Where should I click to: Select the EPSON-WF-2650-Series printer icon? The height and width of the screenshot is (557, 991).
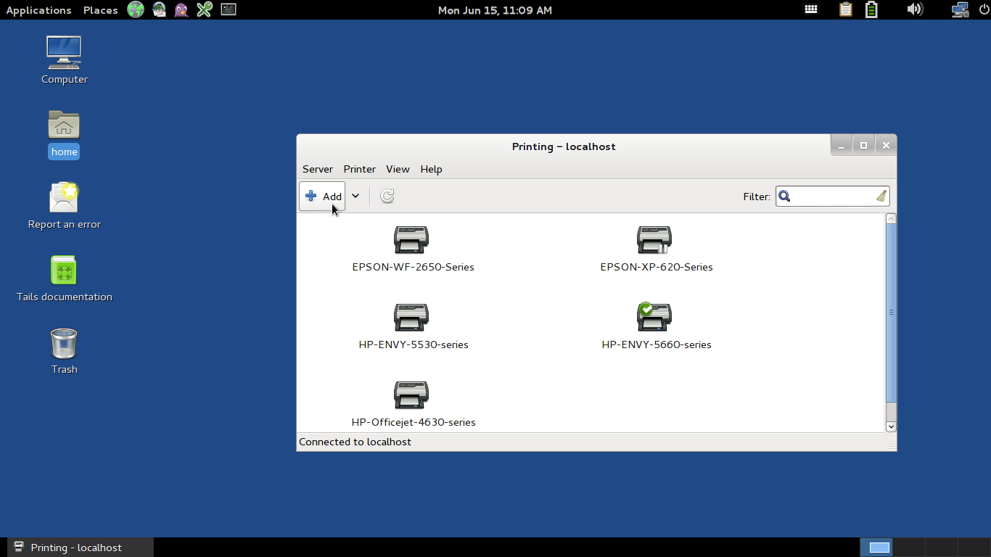[411, 240]
